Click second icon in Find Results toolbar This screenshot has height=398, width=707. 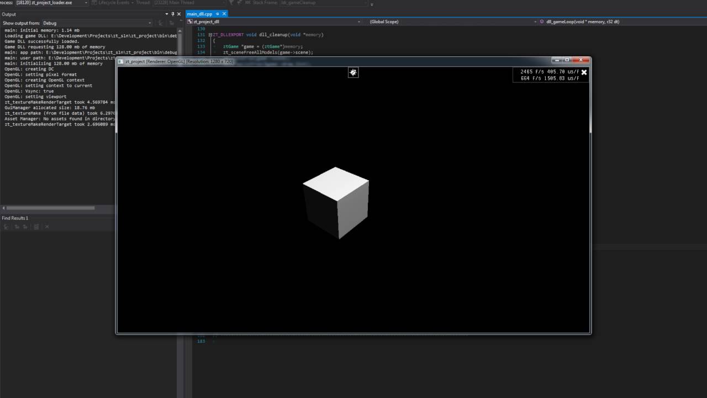click(x=17, y=227)
